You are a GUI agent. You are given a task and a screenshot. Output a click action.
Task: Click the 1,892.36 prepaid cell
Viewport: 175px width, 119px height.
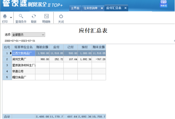point(85,59)
